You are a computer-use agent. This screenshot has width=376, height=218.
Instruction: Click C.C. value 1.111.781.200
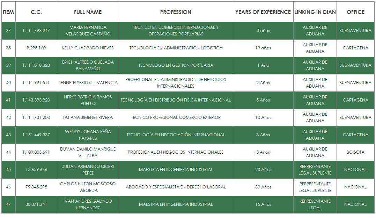(36, 118)
